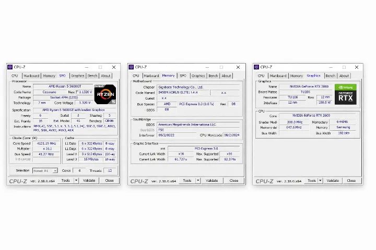The width and height of the screenshot is (376, 250).
Task: Click the CPU-Z app icon in left window title bar
Action: coord(10,67)
